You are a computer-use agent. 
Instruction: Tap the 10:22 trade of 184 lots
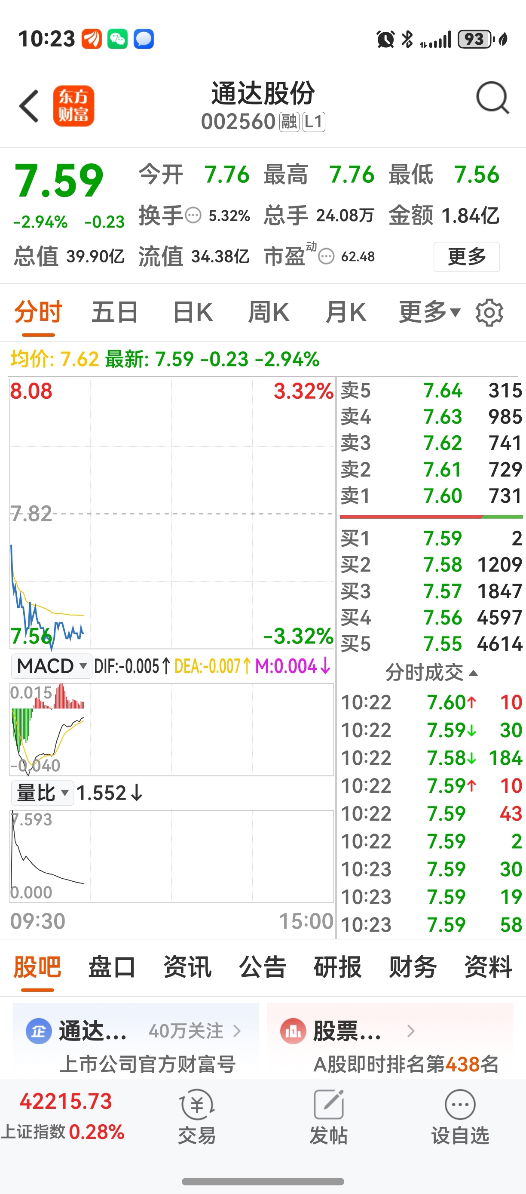tap(431, 758)
